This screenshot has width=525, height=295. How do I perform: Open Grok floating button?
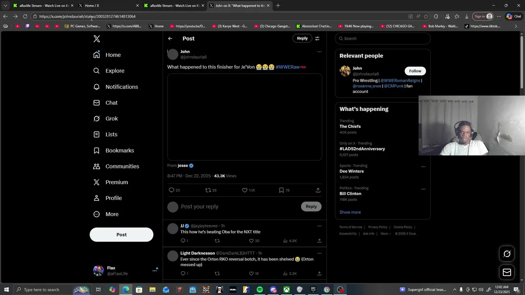click(507, 254)
